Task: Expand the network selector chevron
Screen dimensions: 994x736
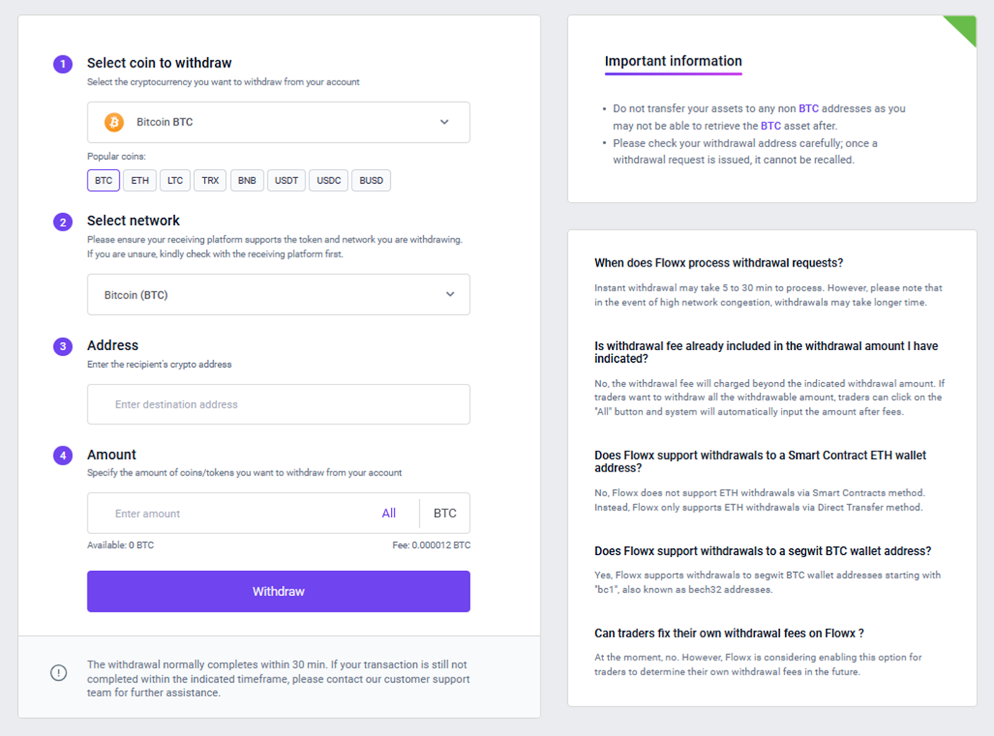Action: click(x=450, y=294)
